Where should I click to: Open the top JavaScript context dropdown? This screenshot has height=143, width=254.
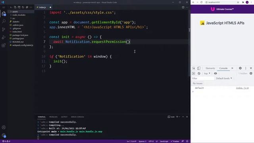point(207,73)
